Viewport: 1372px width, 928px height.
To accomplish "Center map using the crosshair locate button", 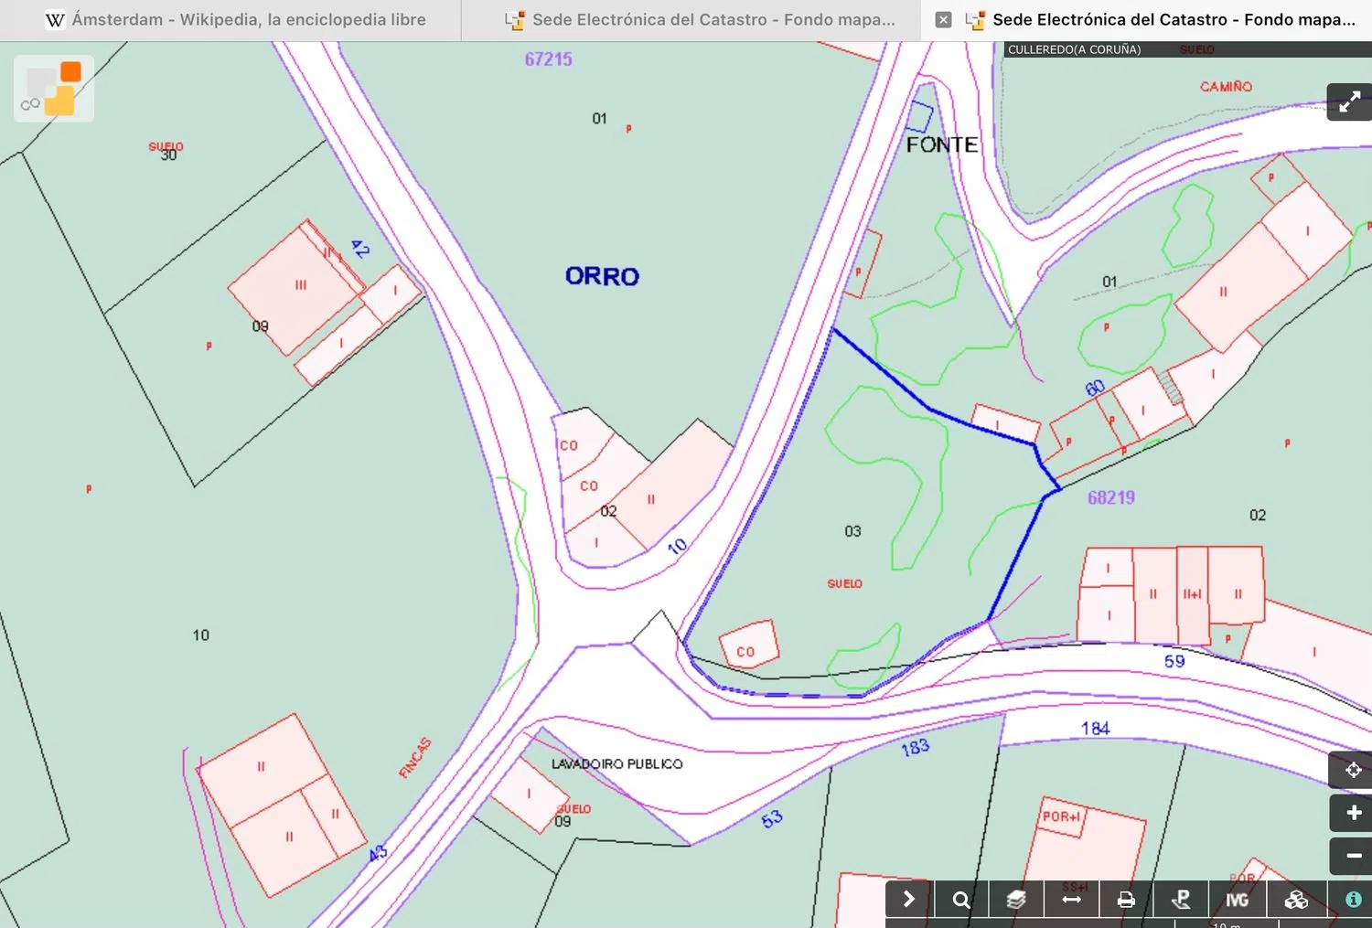I will tap(1354, 770).
